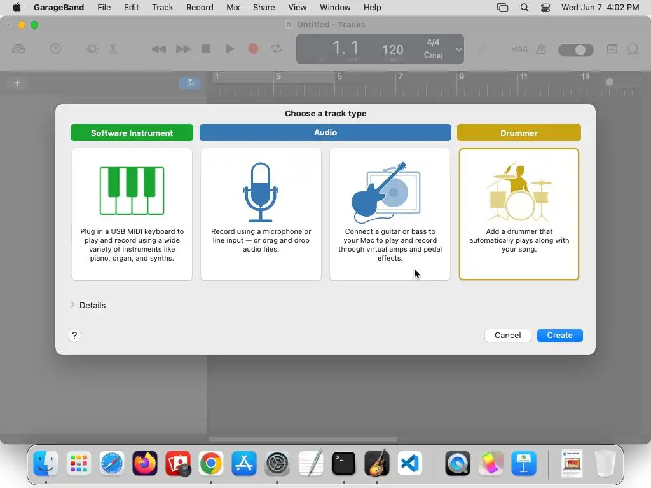651x488 pixels.
Task: Toggle the Metronome button
Action: [x=542, y=50]
